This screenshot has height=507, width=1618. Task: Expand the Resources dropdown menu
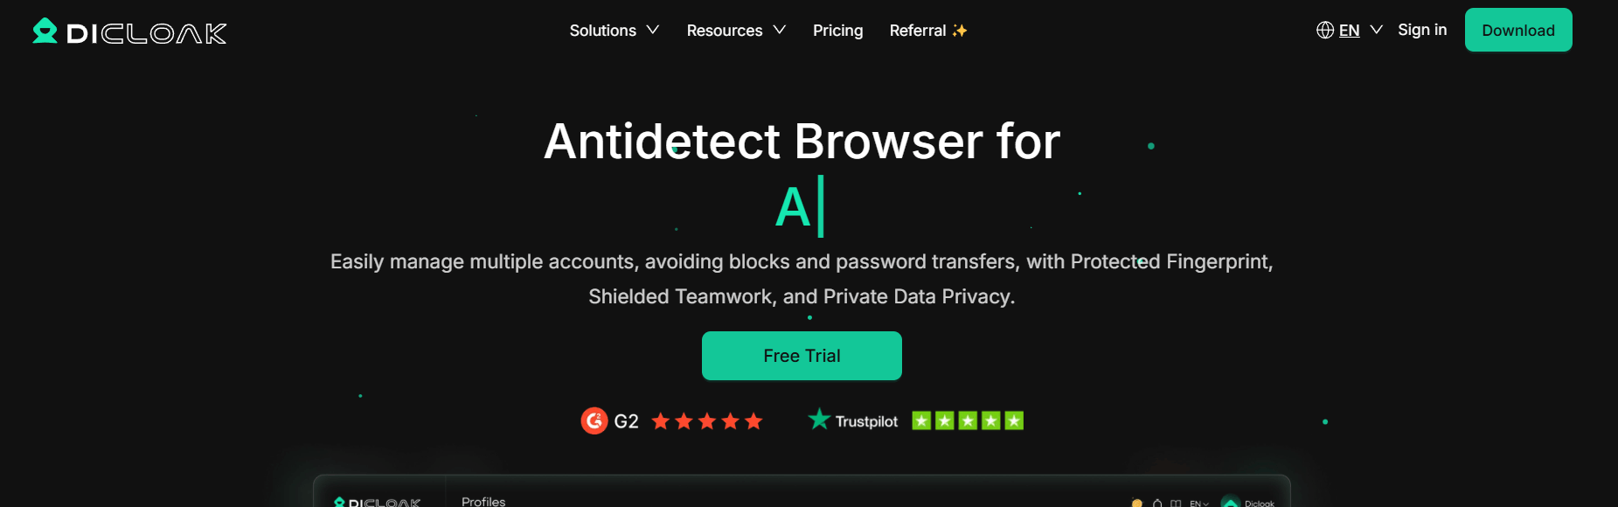tap(736, 31)
